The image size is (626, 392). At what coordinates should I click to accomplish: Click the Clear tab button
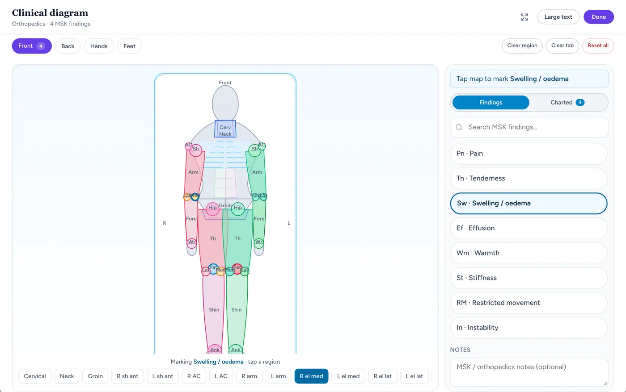pyautogui.click(x=563, y=46)
